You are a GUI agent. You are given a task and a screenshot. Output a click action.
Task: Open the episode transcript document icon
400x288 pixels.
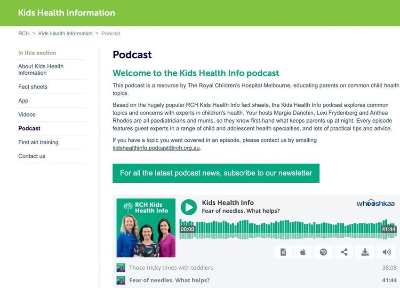(283, 252)
